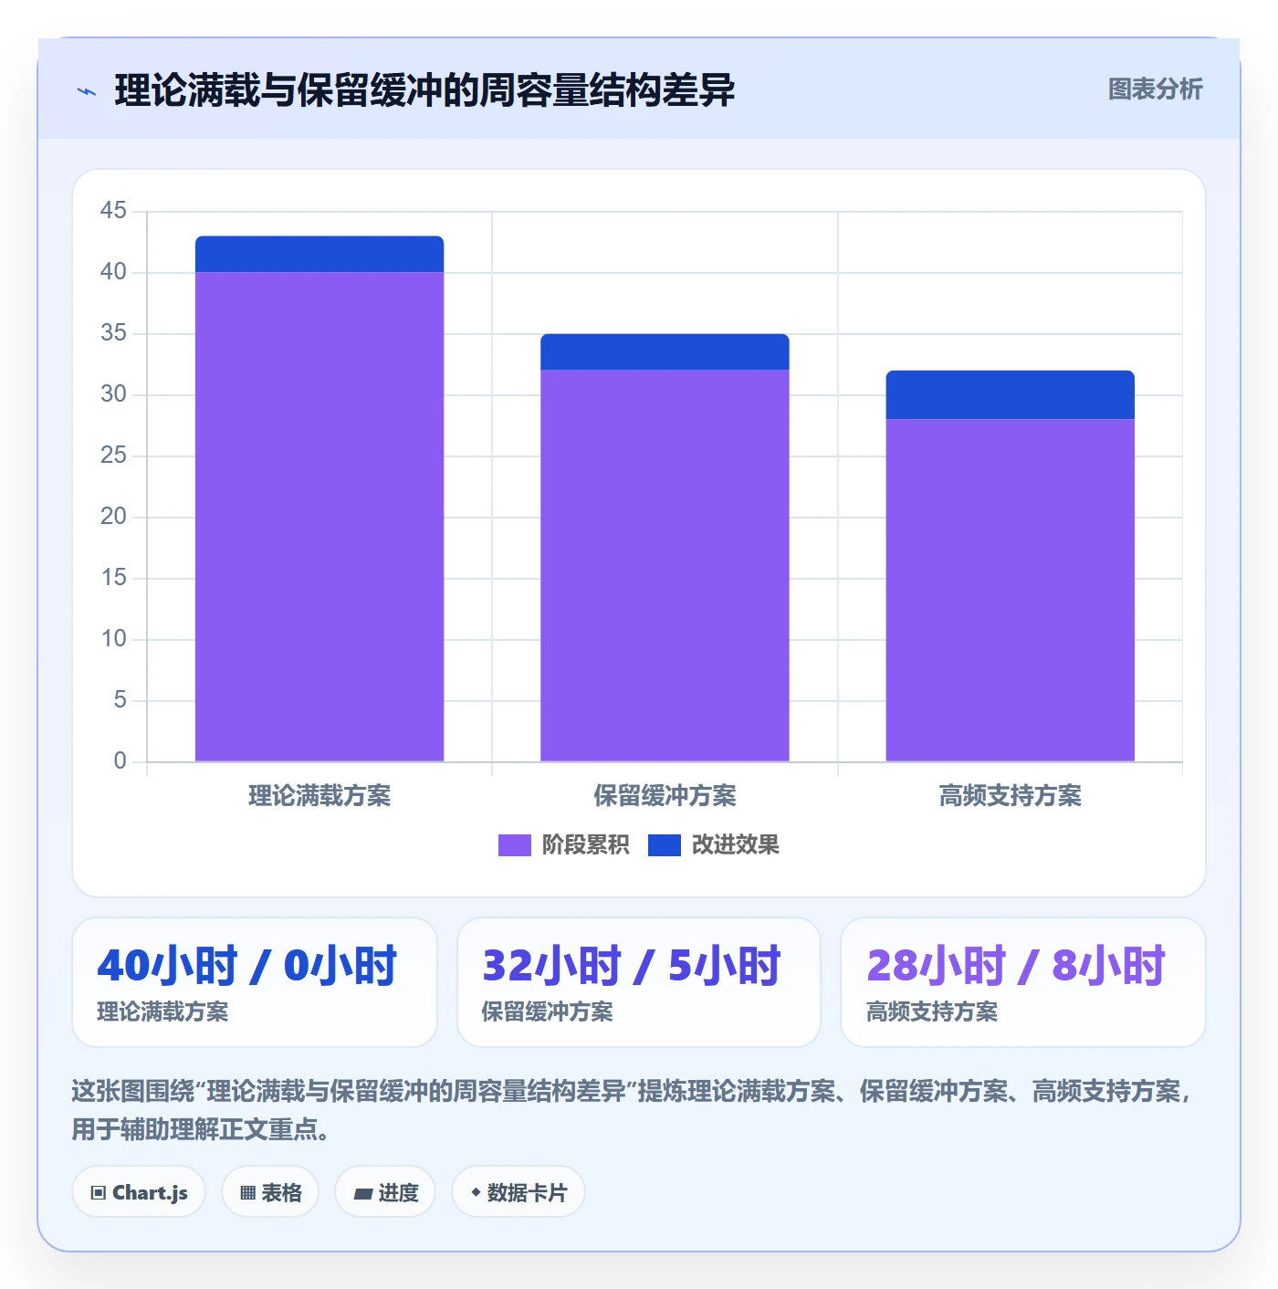The image size is (1278, 1289).
Task: Click the purple bar for 保留缓冲方案
Action: pyautogui.click(x=665, y=565)
